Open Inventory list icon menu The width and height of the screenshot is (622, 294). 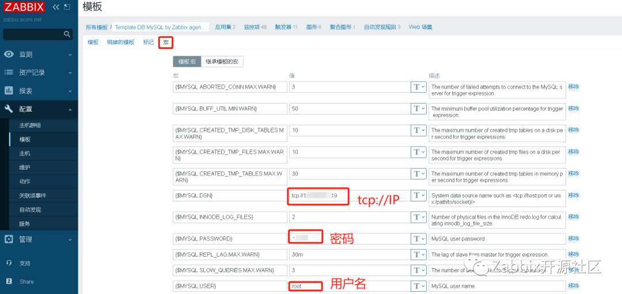[9, 72]
